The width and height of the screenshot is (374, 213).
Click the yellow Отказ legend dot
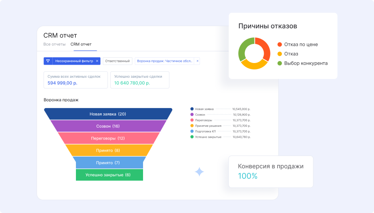[280, 54]
